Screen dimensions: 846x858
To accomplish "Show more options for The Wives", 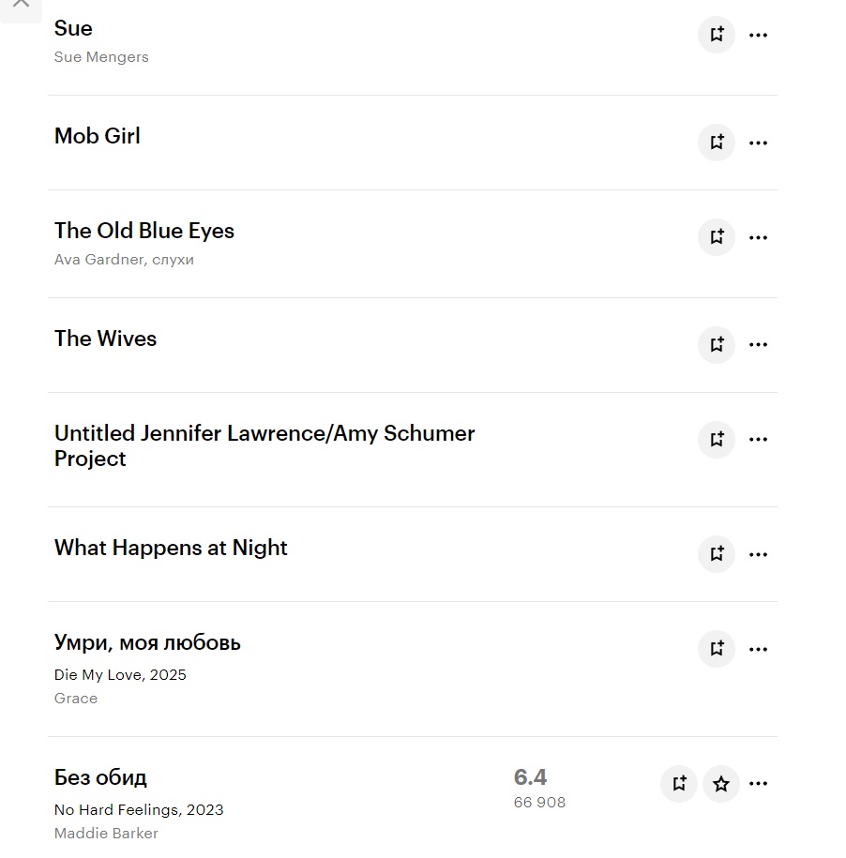I will pyautogui.click(x=759, y=344).
